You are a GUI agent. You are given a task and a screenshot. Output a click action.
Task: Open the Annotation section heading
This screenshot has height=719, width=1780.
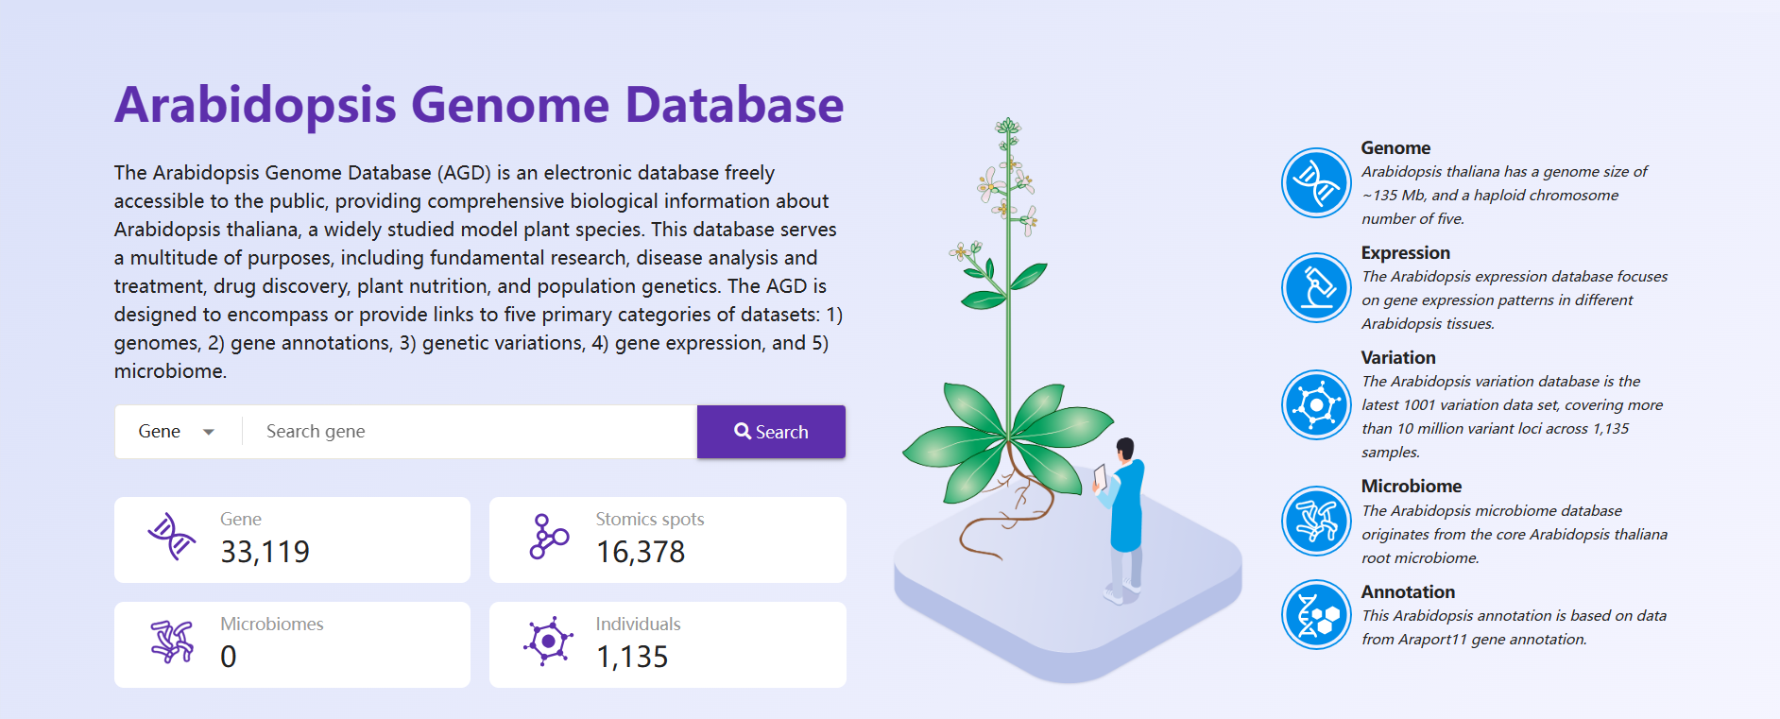pos(1408,592)
